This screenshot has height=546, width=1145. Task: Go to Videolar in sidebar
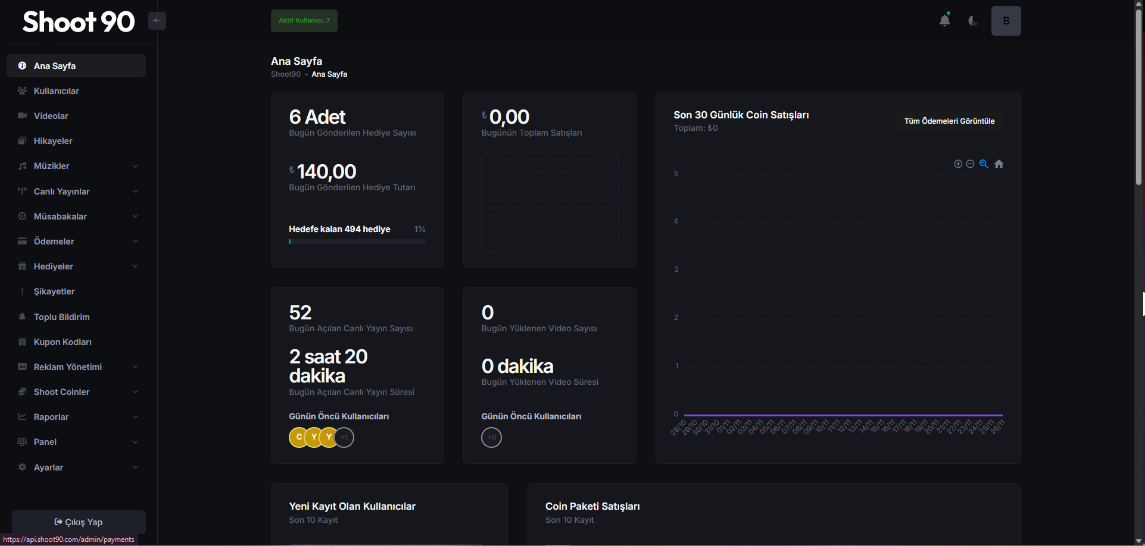click(51, 116)
